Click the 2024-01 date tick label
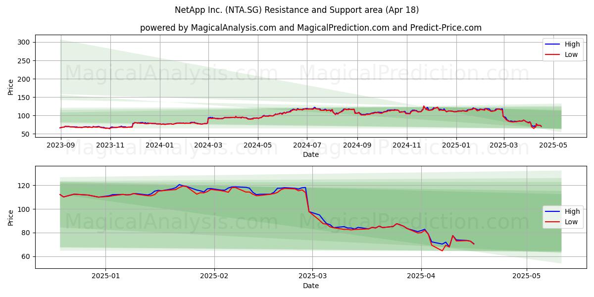 [159, 146]
